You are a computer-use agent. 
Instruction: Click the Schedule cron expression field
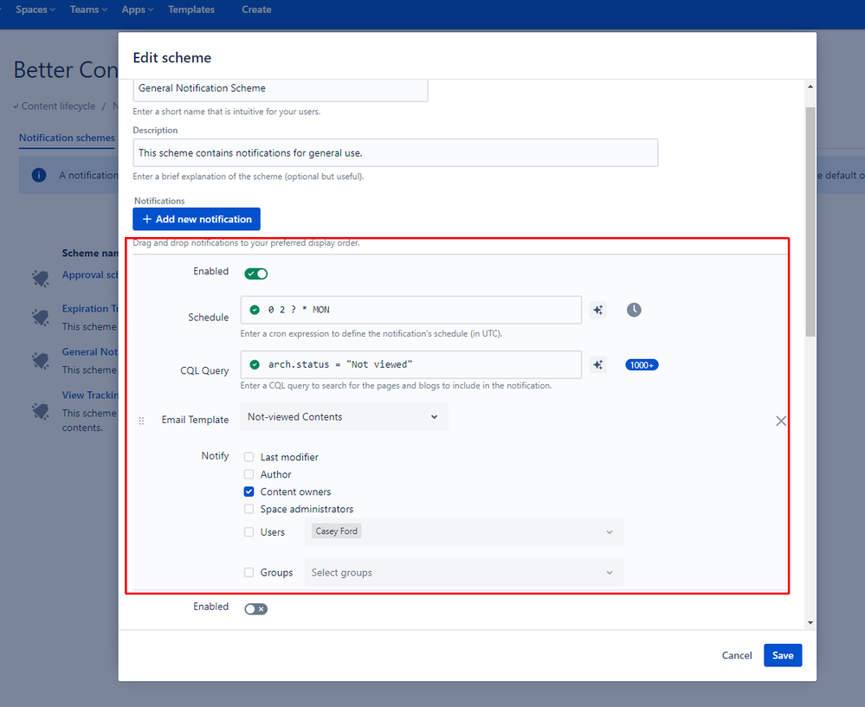[x=411, y=310]
